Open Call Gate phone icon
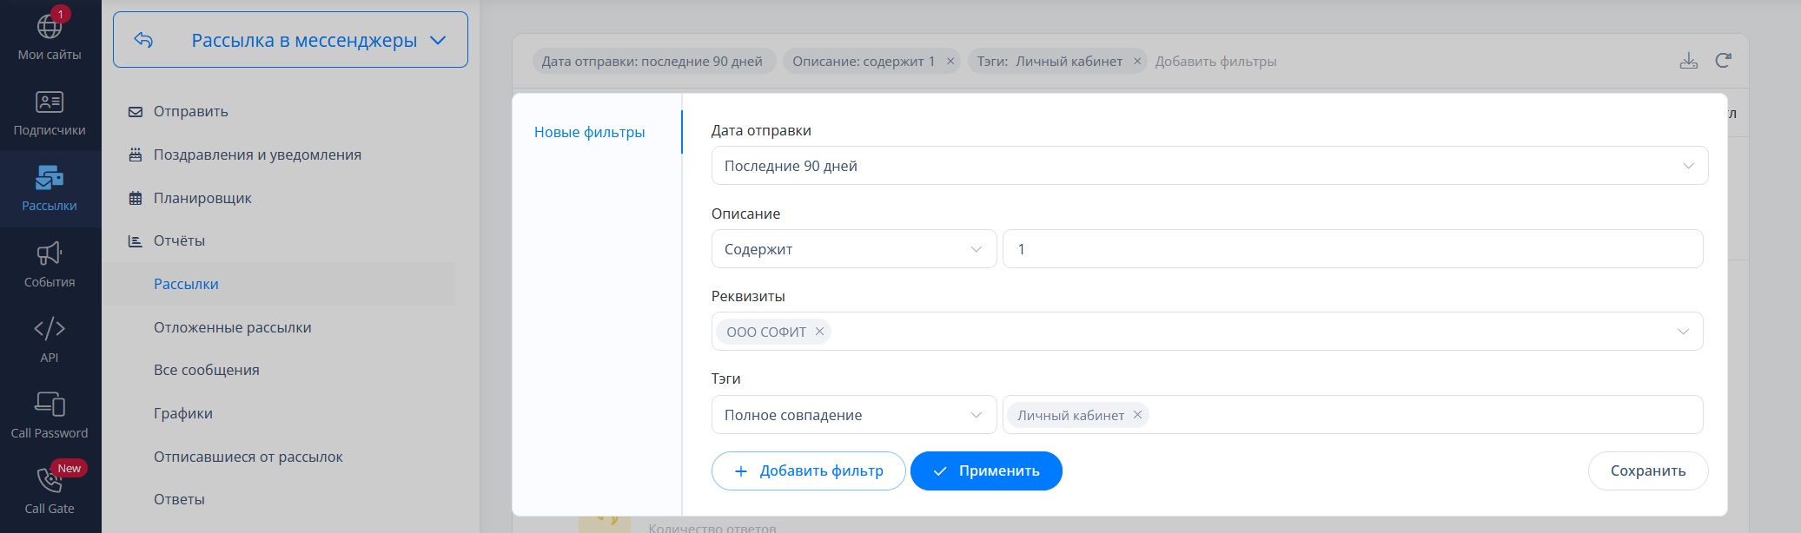Image resolution: width=1801 pixels, height=533 pixels. (50, 479)
